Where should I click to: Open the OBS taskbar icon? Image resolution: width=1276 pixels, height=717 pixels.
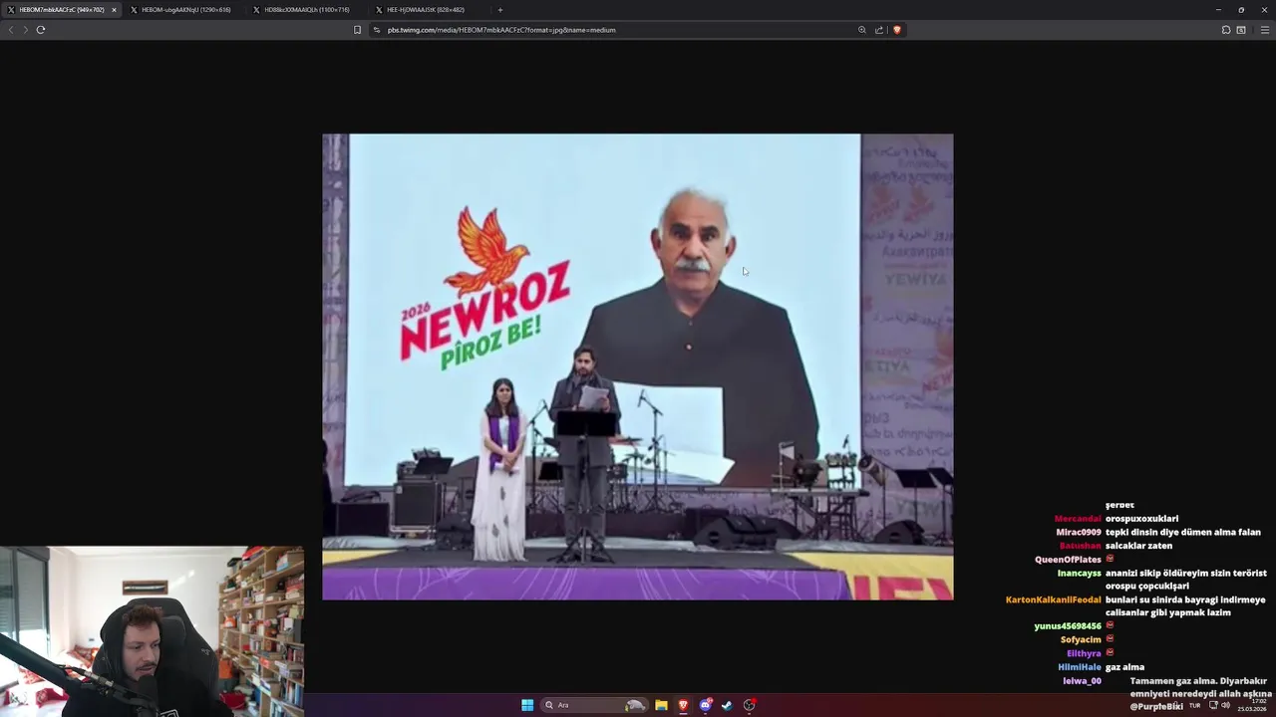(x=750, y=705)
